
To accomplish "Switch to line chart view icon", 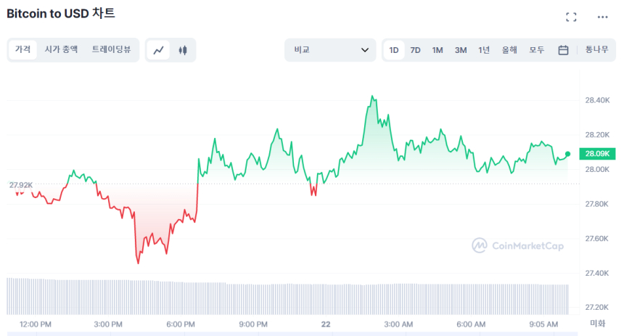I will pyautogui.click(x=159, y=50).
